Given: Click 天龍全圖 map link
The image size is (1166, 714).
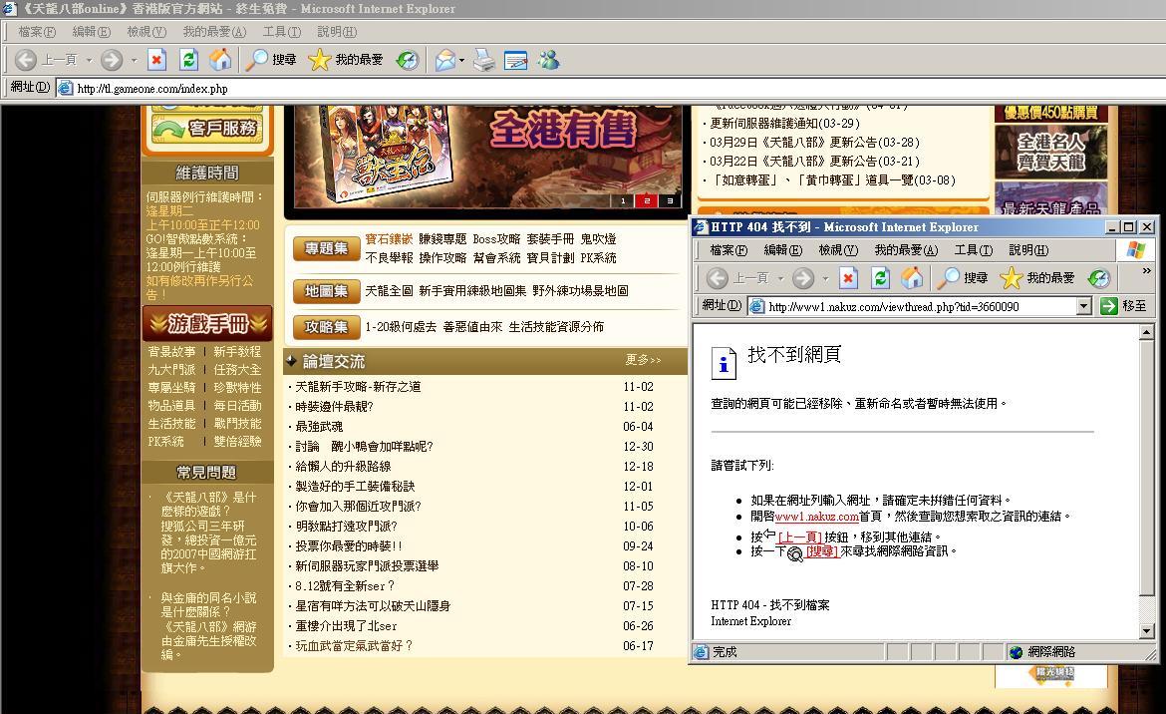Looking at the screenshot, I should pos(389,291).
